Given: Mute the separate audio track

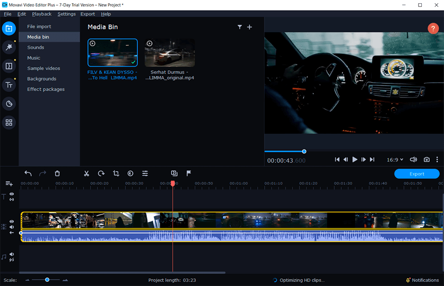Looking at the screenshot, I should [11, 254].
